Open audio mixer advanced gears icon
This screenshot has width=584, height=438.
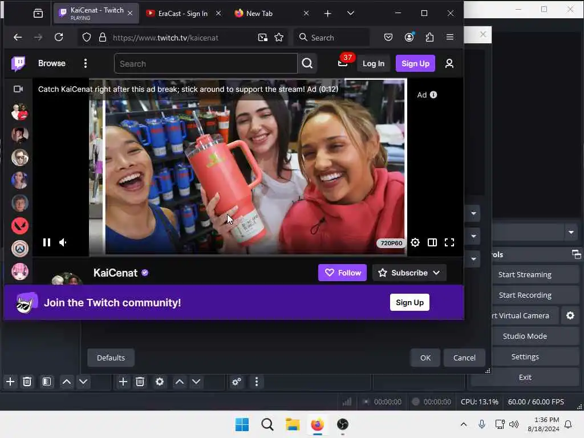(237, 382)
